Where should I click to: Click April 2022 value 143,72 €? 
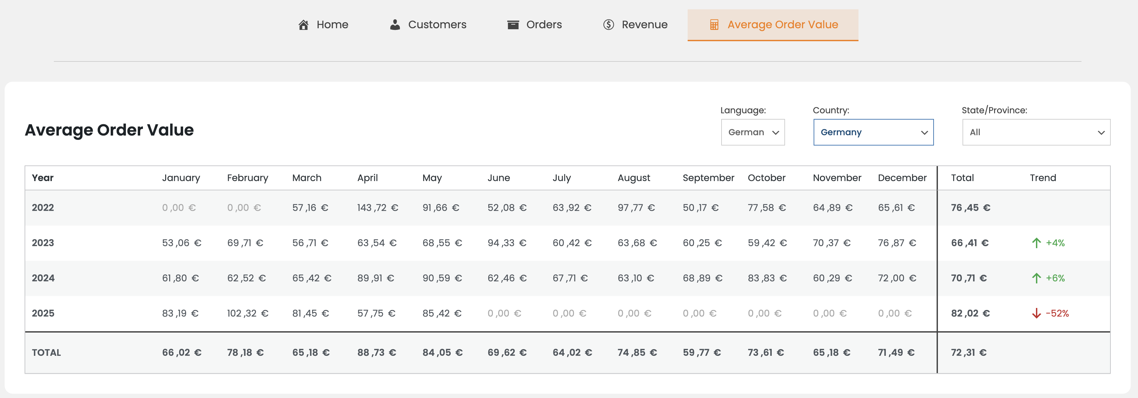(x=377, y=208)
